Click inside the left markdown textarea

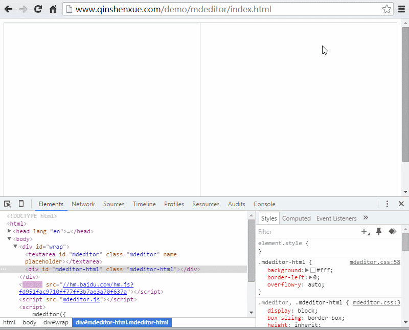coord(102,109)
